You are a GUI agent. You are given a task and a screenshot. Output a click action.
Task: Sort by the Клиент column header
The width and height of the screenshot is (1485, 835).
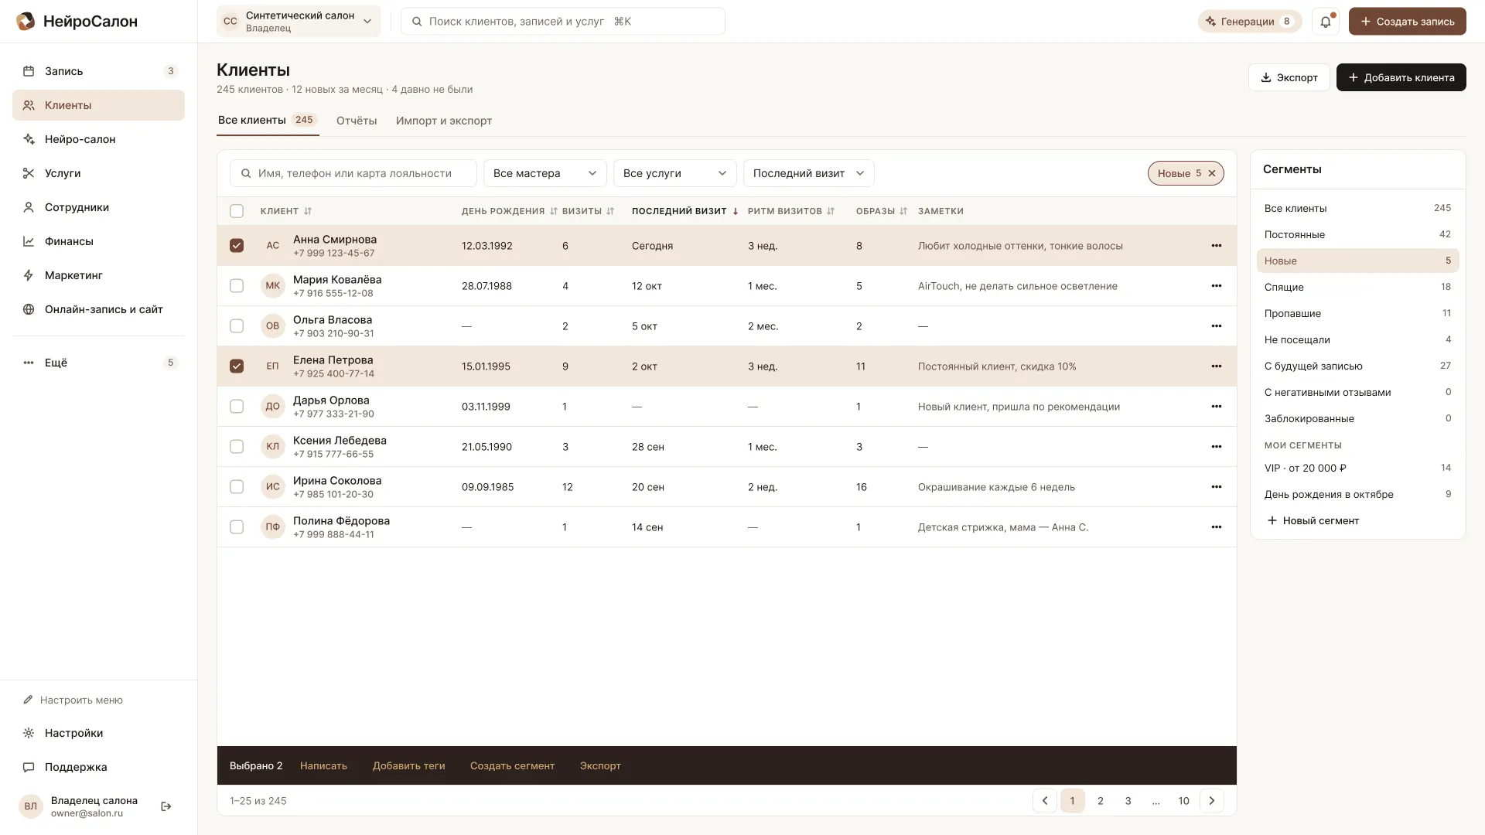pyautogui.click(x=286, y=211)
